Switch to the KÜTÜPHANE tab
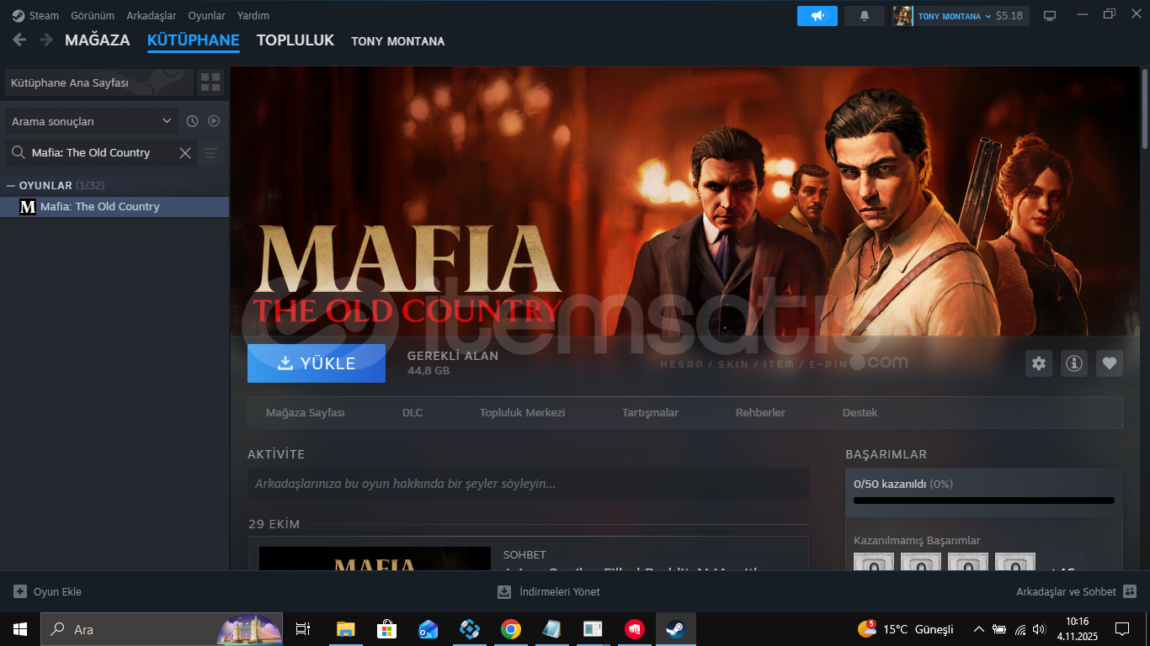 (x=194, y=40)
